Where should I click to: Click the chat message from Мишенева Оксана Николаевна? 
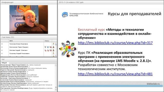click(x=26, y=86)
